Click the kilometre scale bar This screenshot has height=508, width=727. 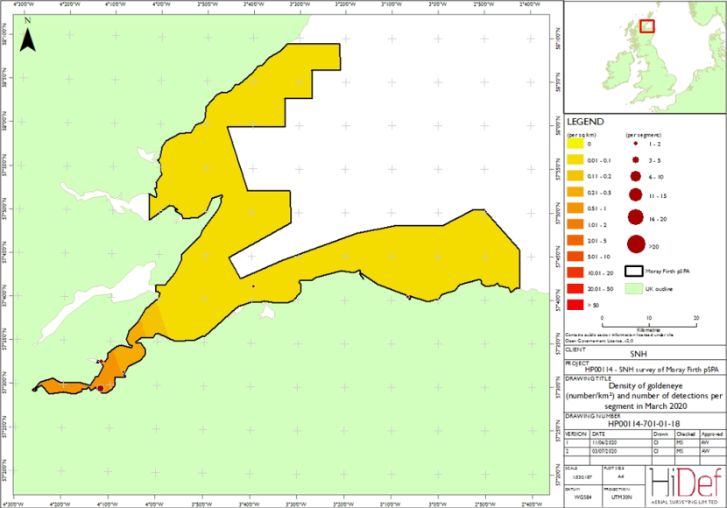pyautogui.click(x=649, y=323)
